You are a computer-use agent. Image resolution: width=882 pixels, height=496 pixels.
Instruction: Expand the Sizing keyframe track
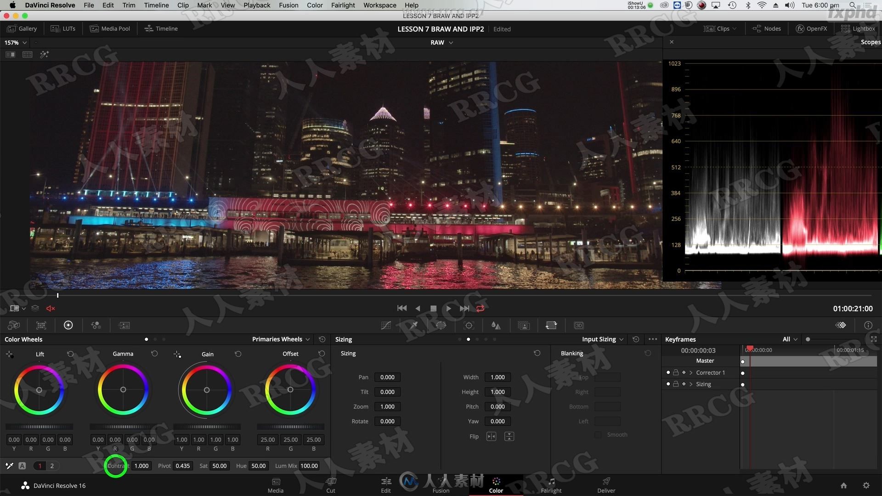click(691, 384)
